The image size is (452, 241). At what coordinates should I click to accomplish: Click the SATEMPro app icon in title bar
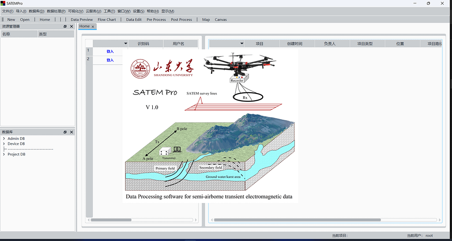3,4
